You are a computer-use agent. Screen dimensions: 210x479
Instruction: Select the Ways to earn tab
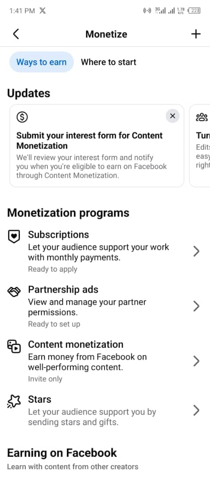click(42, 62)
